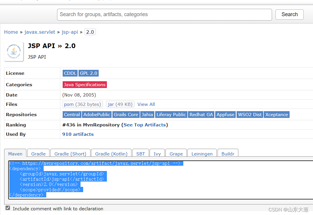Navigate to Home via the breadcrumb

point(11,32)
